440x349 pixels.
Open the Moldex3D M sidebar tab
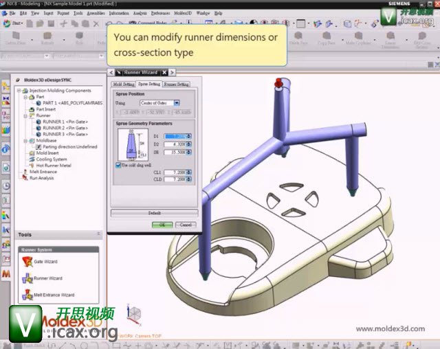pyautogui.click(x=6, y=273)
